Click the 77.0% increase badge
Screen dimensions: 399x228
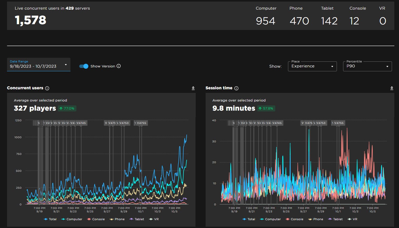coord(67,109)
